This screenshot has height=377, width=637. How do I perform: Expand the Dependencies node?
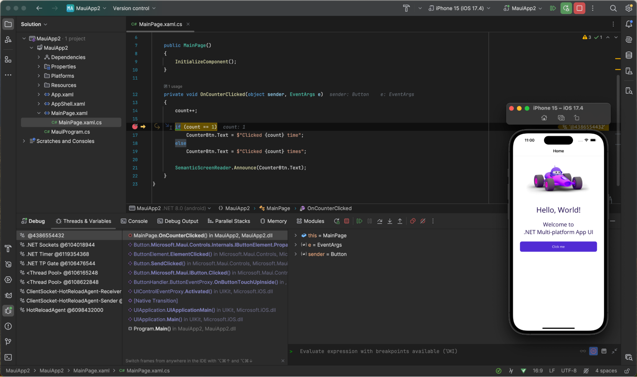point(39,57)
